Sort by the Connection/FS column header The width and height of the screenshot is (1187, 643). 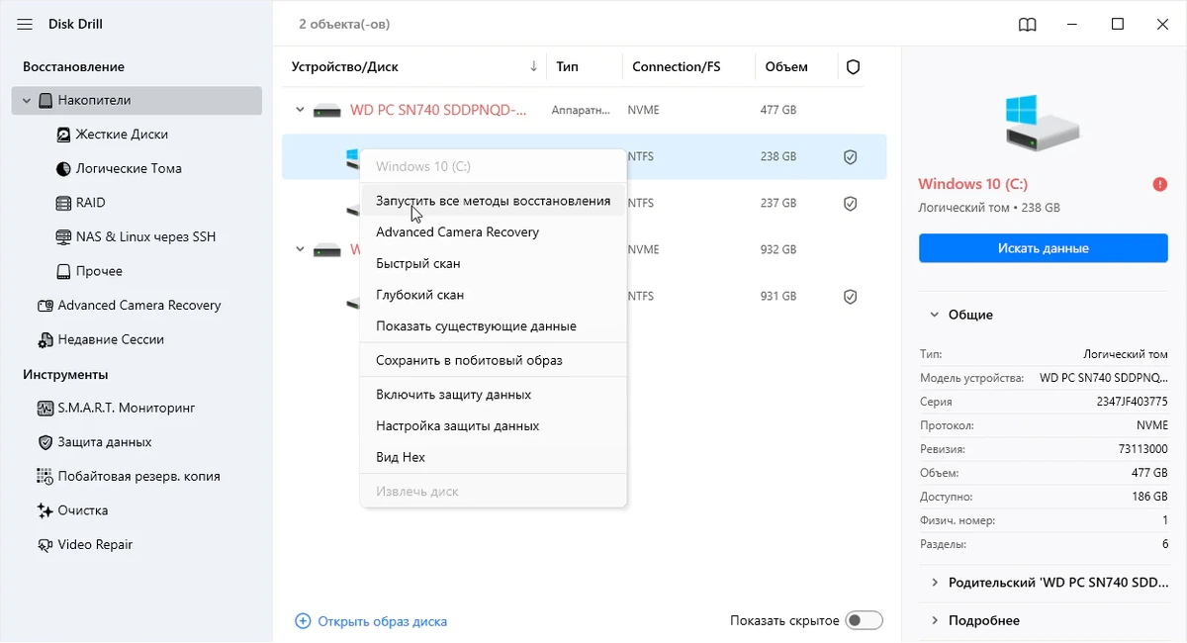pos(677,66)
